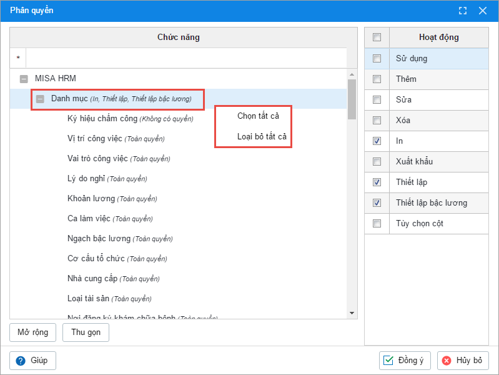Screen dimensions: 499x375
Task: Toggle the select-all checkbox beside Hoạt động
Action: click(x=377, y=37)
